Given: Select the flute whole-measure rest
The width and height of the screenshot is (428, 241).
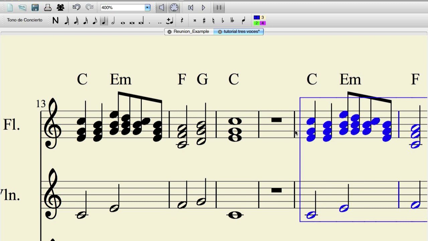Looking at the screenshot, I should (x=277, y=120).
